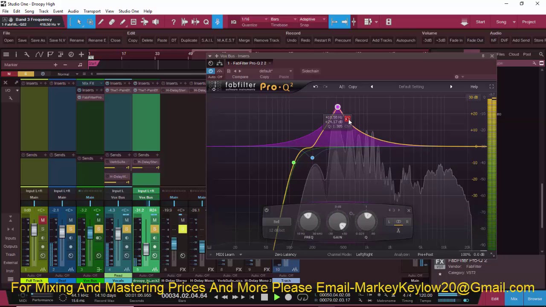
Task: Toggle global Mute button in track list
Action: pyautogui.click(x=9, y=74)
